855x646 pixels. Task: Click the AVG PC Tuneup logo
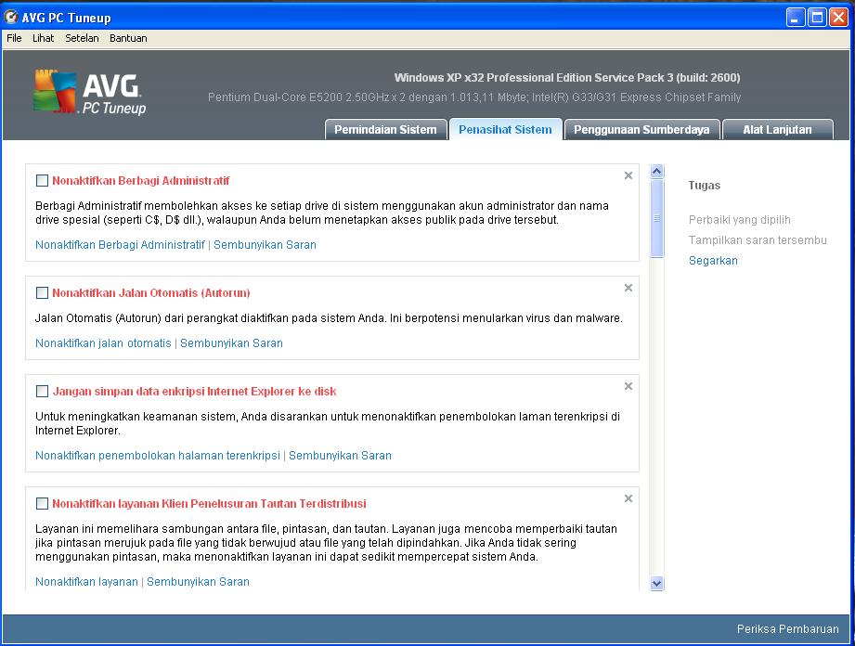90,93
